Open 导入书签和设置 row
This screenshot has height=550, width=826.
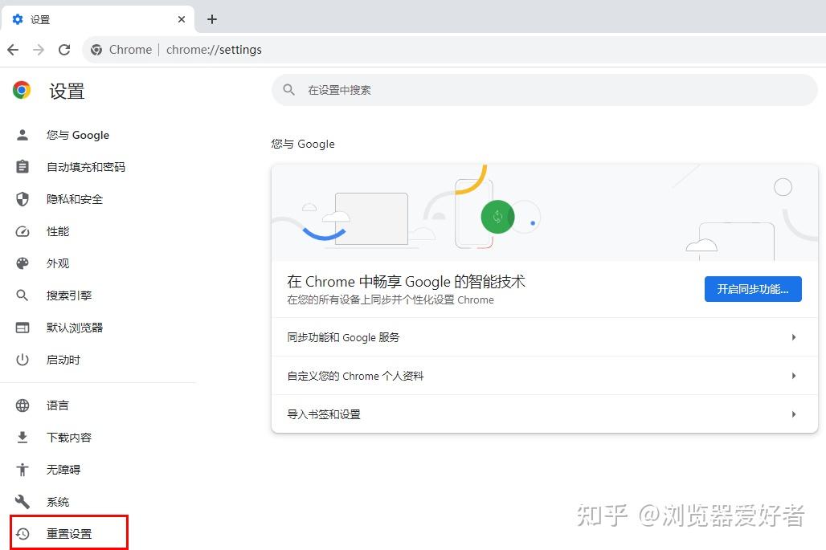544,414
